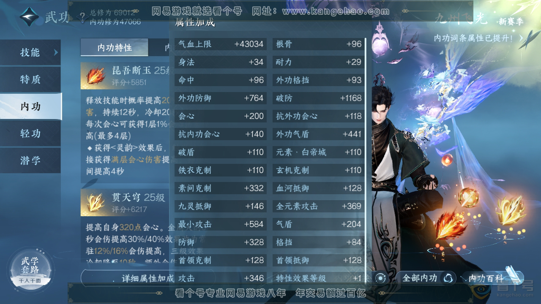Image resolution: width=541 pixels, height=304 pixels.
Task: Click the 抗外功会心 +118 row
Action: pos(319,116)
